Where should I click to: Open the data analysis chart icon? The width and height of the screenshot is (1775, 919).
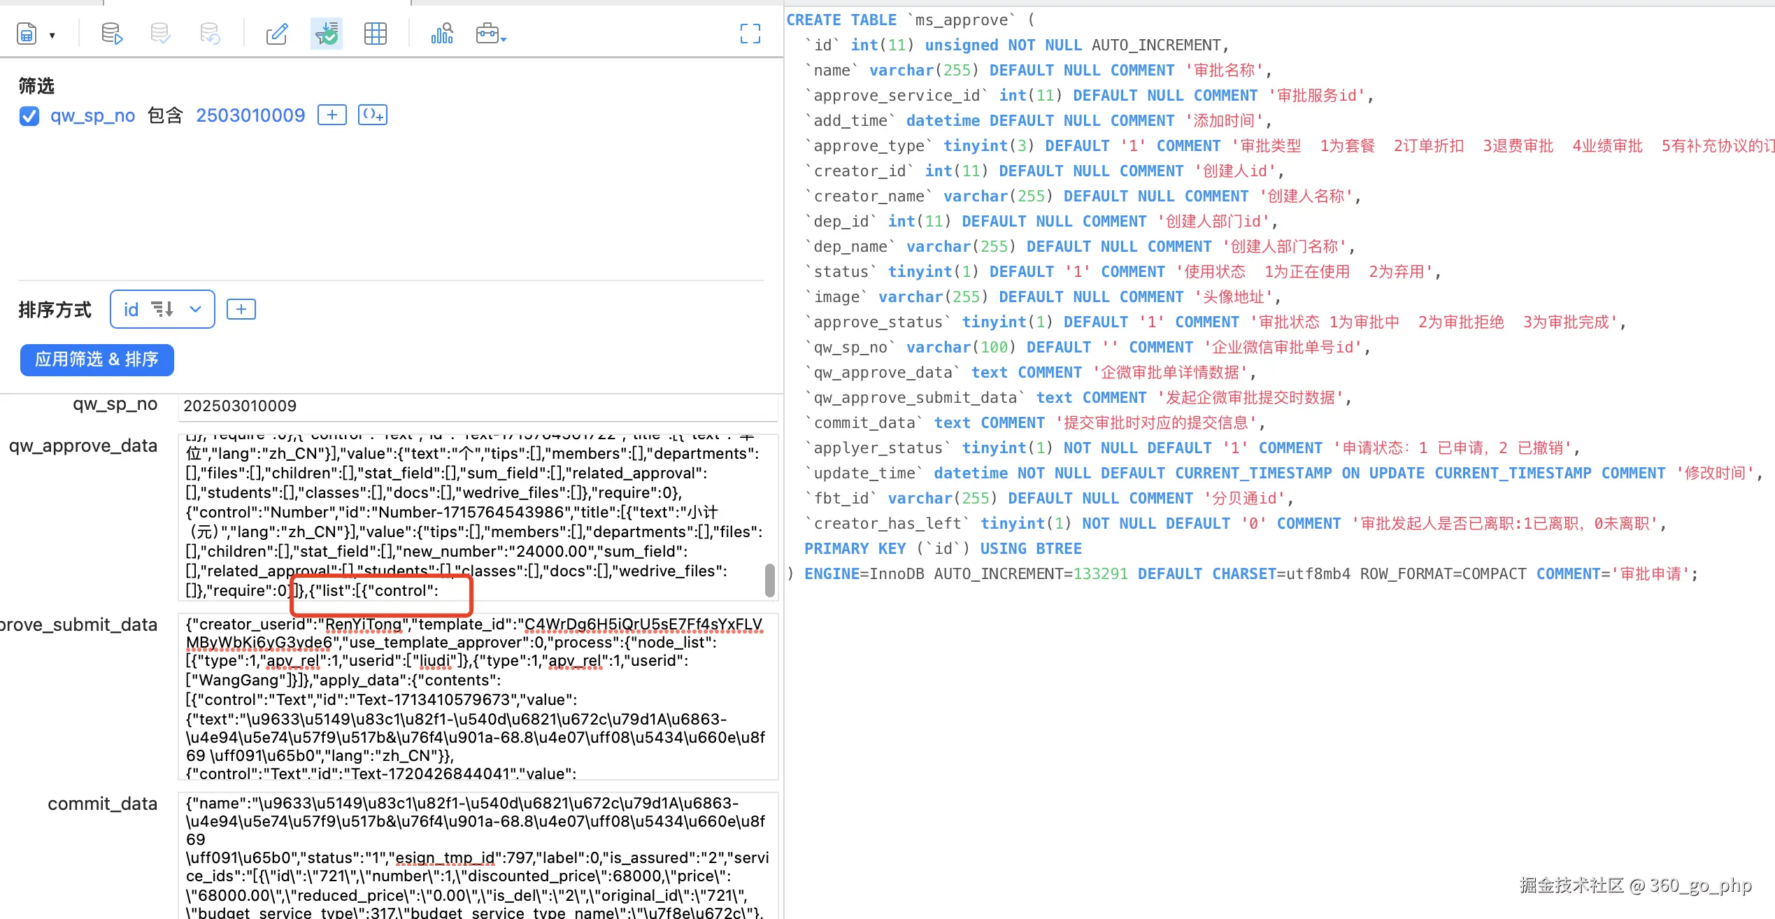pyautogui.click(x=442, y=34)
